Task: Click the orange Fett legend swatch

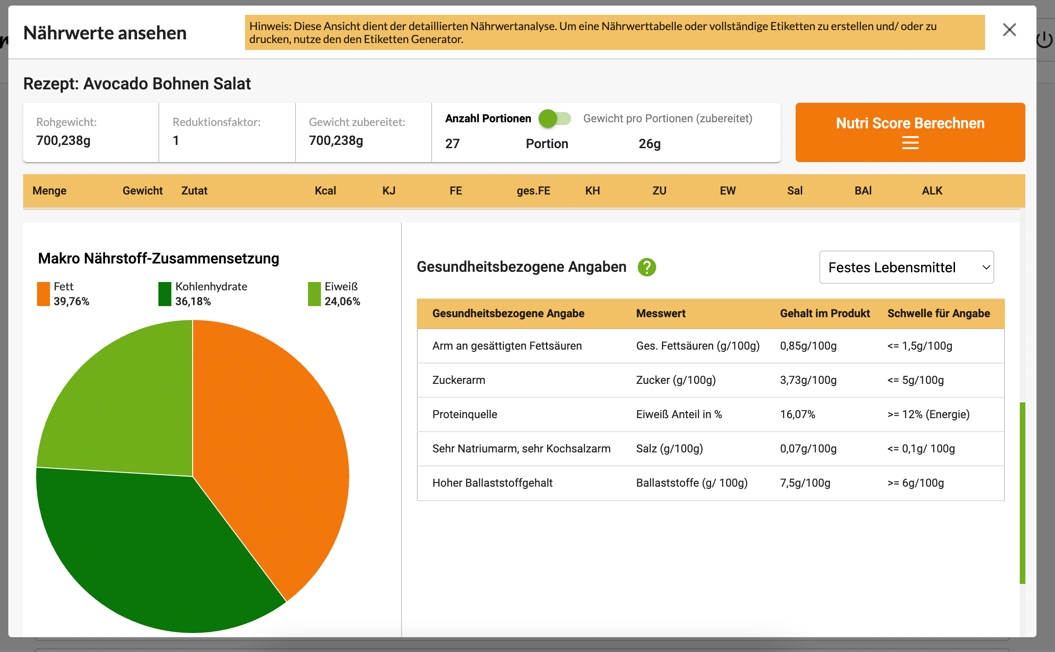Action: (x=44, y=294)
